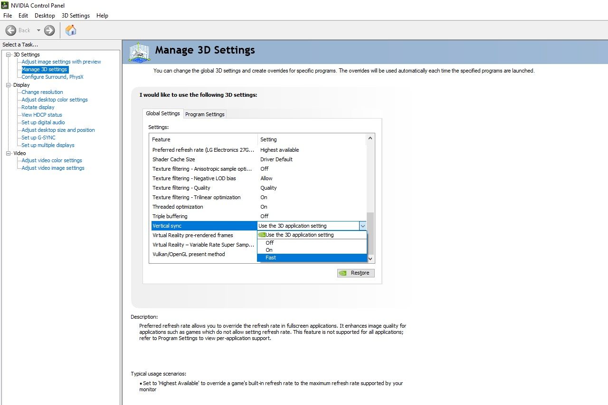Select the Triple buffering row

pos(259,216)
